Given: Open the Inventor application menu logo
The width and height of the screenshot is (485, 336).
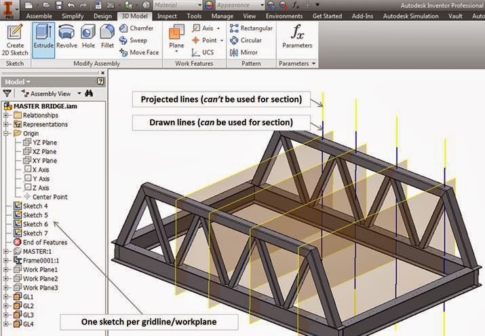Looking at the screenshot, I should tap(8, 10).
